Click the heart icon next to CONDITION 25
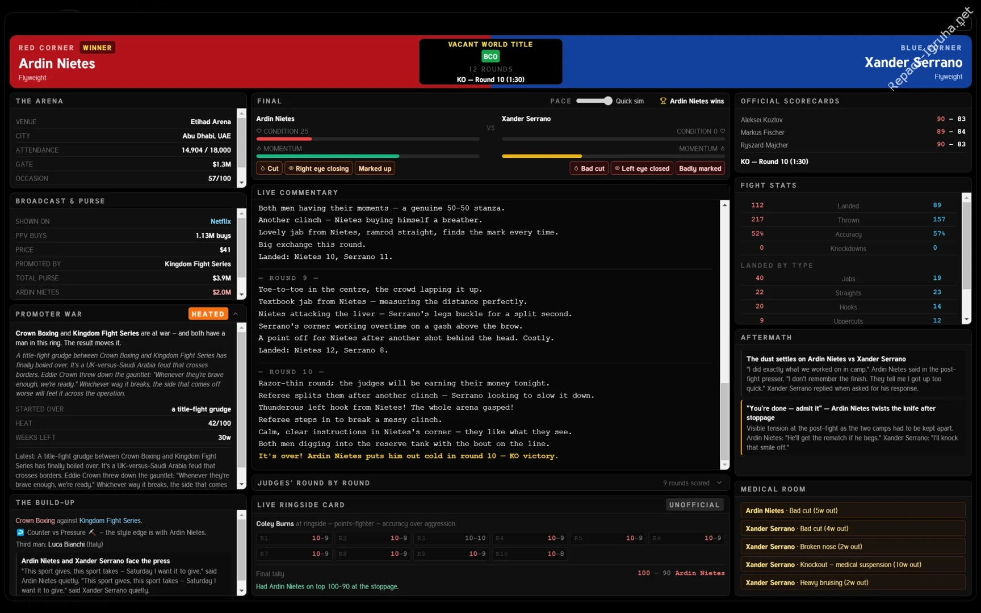Image resolution: width=981 pixels, height=613 pixels. tap(259, 131)
